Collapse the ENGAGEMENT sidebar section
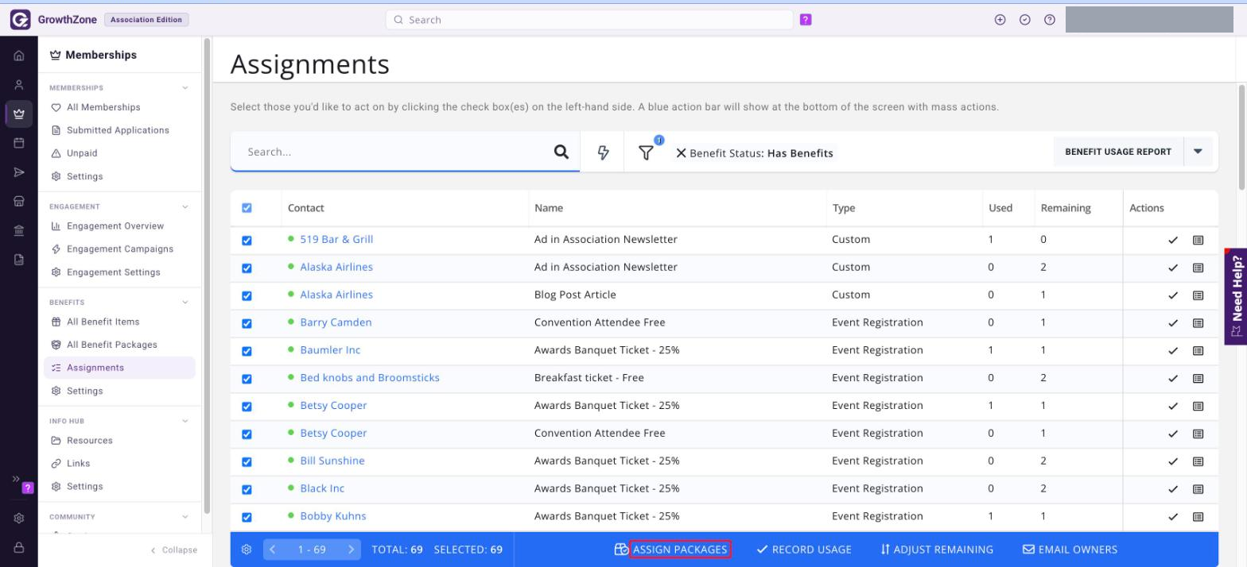Screen dimensions: 1247x567 (x=185, y=206)
